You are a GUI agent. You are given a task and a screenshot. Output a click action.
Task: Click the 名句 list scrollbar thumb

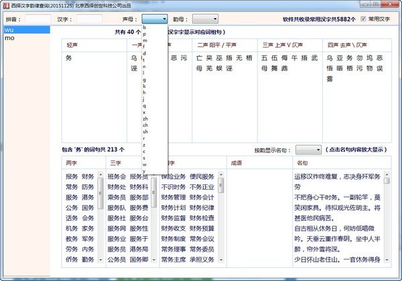click(387, 181)
